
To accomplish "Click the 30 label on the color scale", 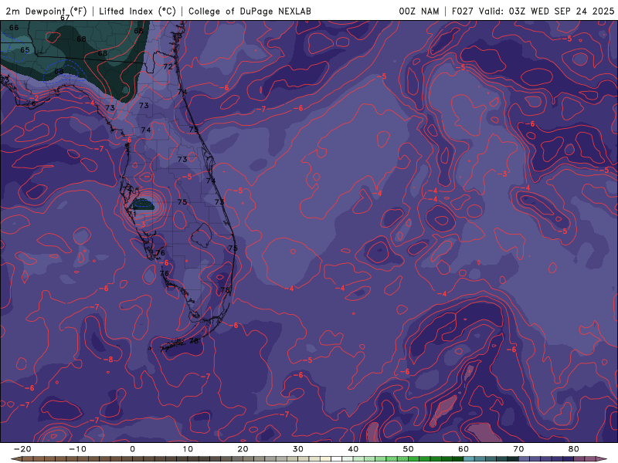I will click(298, 449).
